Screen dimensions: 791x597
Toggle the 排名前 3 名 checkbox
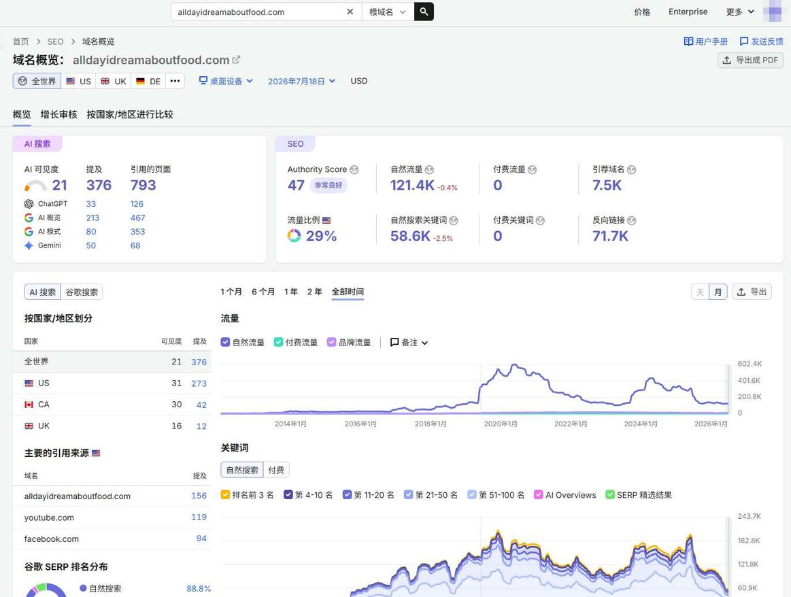(226, 494)
